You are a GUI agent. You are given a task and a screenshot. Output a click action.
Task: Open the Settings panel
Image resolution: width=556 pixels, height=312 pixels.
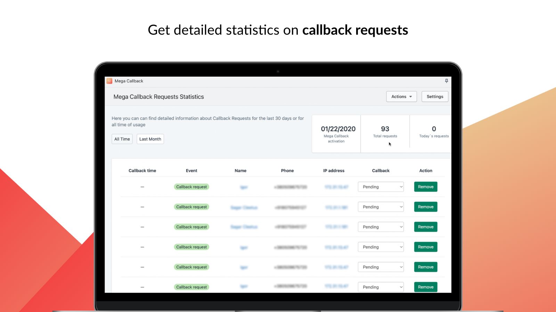[x=435, y=96]
